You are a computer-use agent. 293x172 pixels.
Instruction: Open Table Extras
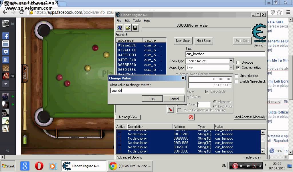coord(252,157)
